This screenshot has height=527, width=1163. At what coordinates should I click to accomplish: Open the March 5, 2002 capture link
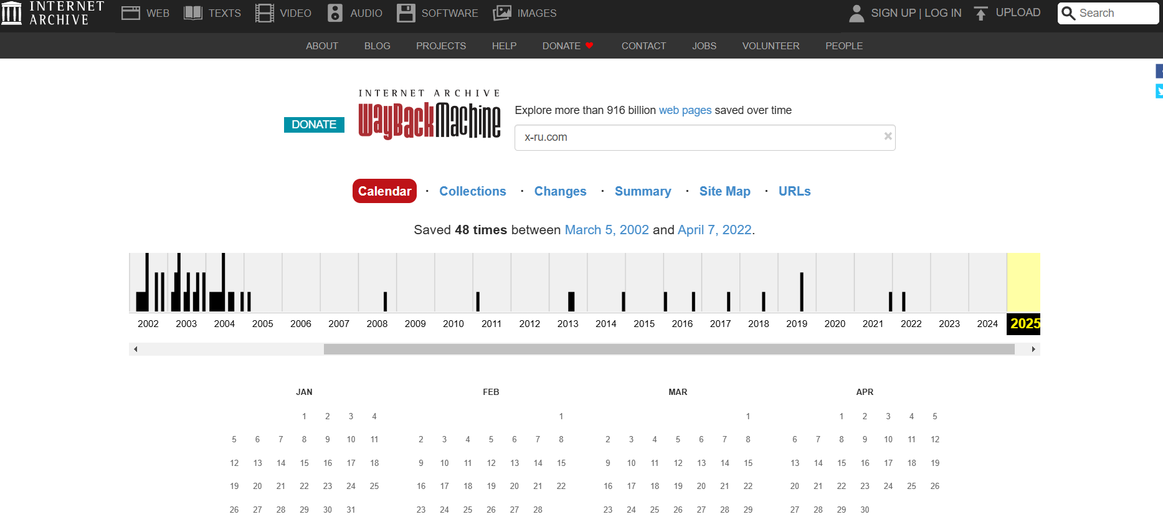point(607,230)
